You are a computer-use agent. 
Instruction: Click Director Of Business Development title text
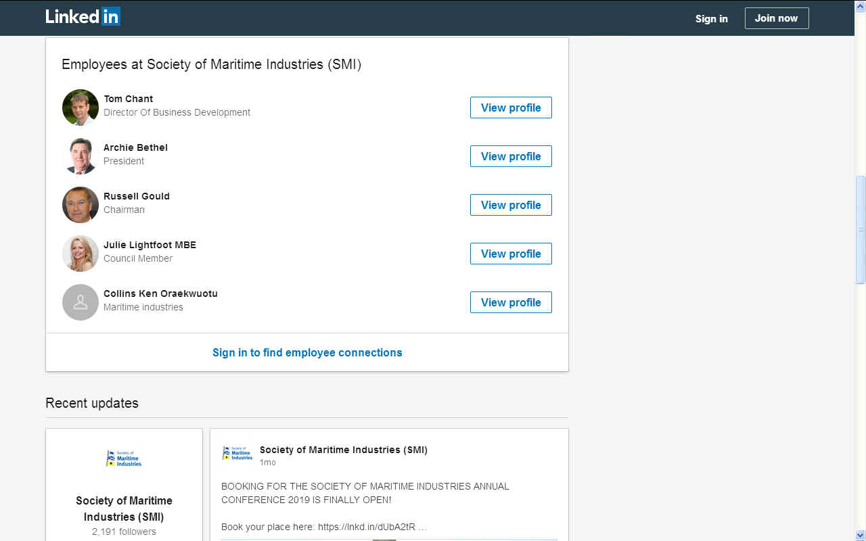click(x=177, y=112)
